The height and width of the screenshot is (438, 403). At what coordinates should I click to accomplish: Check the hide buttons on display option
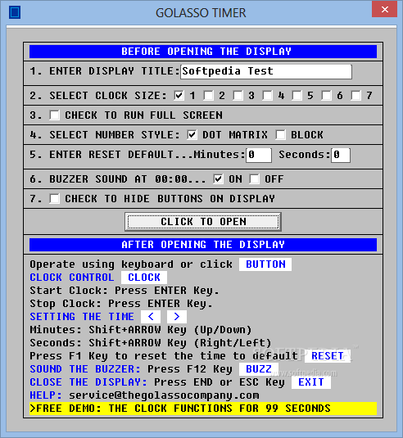(x=55, y=199)
